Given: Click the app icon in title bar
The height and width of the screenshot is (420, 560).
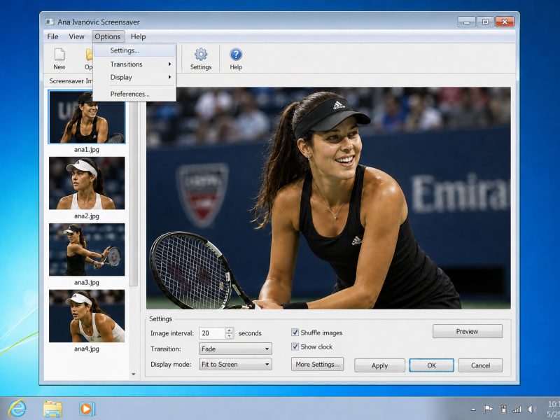Looking at the screenshot, I should coord(50,22).
